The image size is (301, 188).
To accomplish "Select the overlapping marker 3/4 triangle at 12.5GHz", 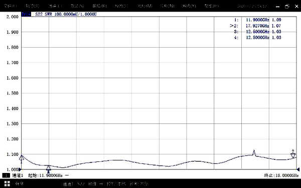I will (49, 167).
